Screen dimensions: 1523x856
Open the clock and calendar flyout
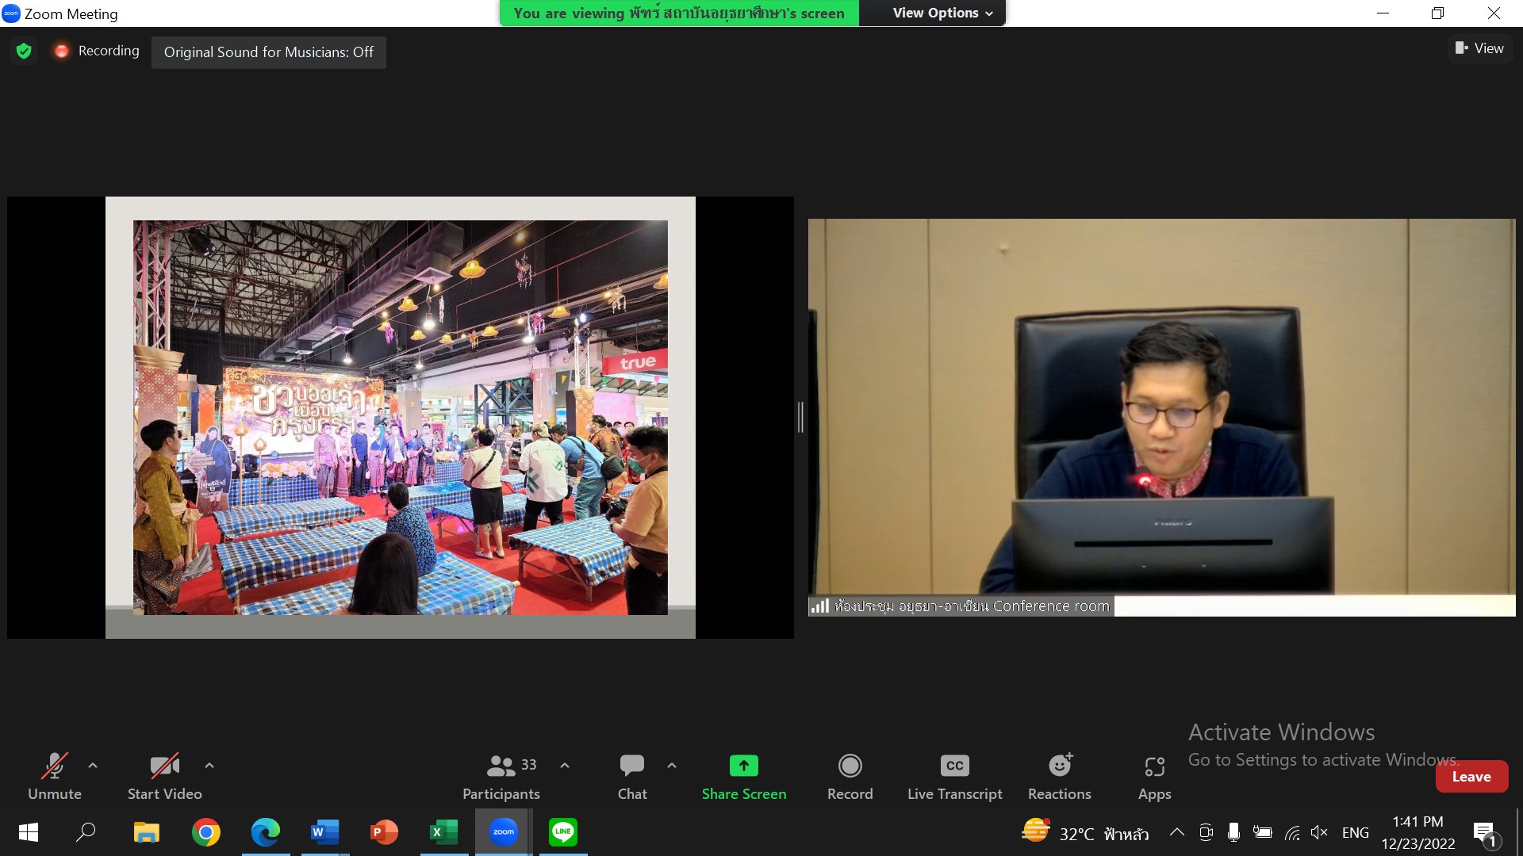(x=1418, y=832)
